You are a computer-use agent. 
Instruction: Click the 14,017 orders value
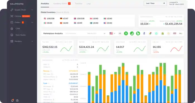[120, 47]
